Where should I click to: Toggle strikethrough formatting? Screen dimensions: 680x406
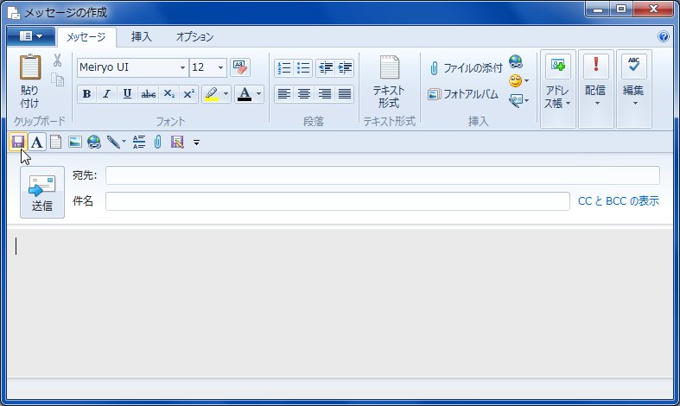[x=149, y=93]
